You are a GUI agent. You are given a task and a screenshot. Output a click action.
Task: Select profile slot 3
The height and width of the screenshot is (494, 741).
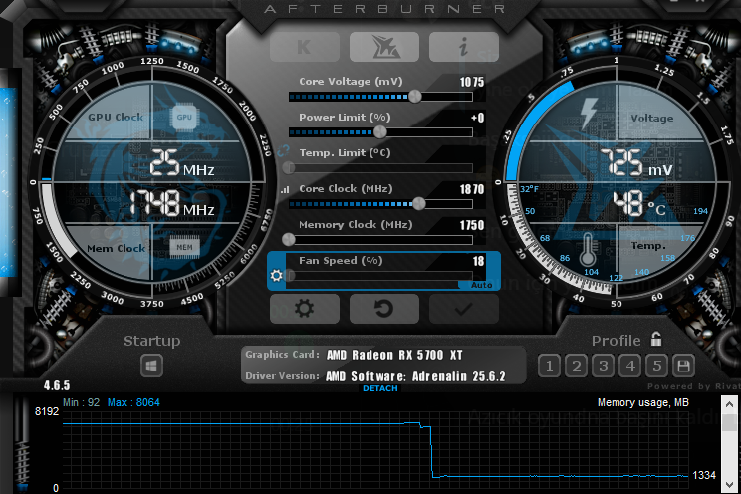603,366
